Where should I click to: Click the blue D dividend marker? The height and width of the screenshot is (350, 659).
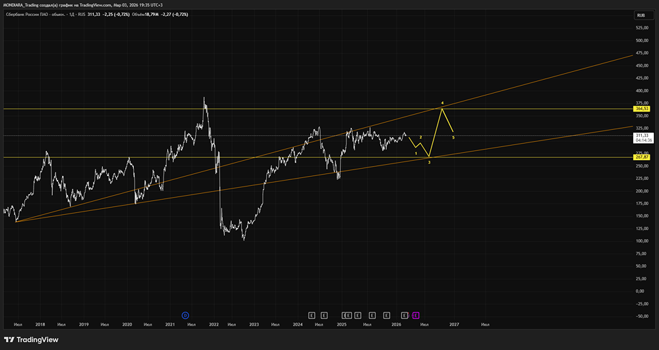(185, 315)
